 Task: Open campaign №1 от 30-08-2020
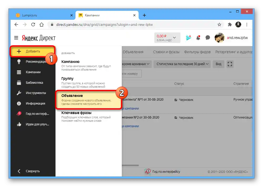143,100
